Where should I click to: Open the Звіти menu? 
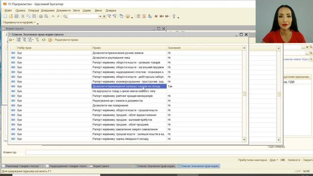coord(76,10)
